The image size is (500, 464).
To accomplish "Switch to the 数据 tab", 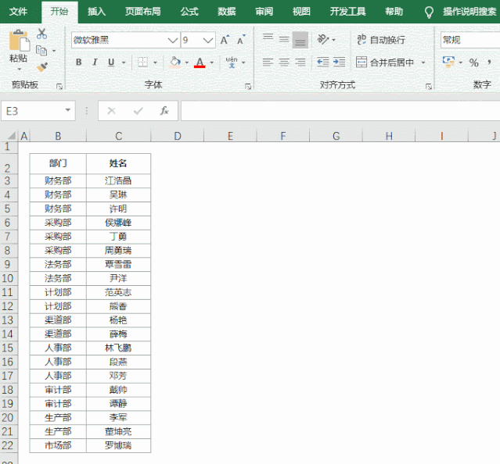I will (227, 12).
